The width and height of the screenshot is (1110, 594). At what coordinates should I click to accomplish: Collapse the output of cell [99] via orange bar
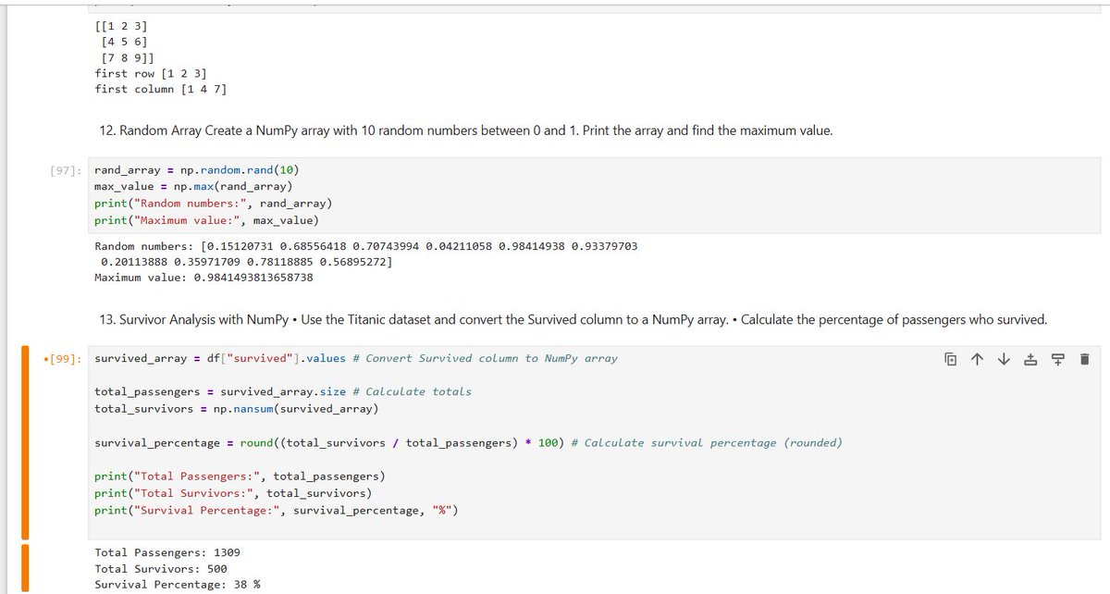(x=26, y=568)
